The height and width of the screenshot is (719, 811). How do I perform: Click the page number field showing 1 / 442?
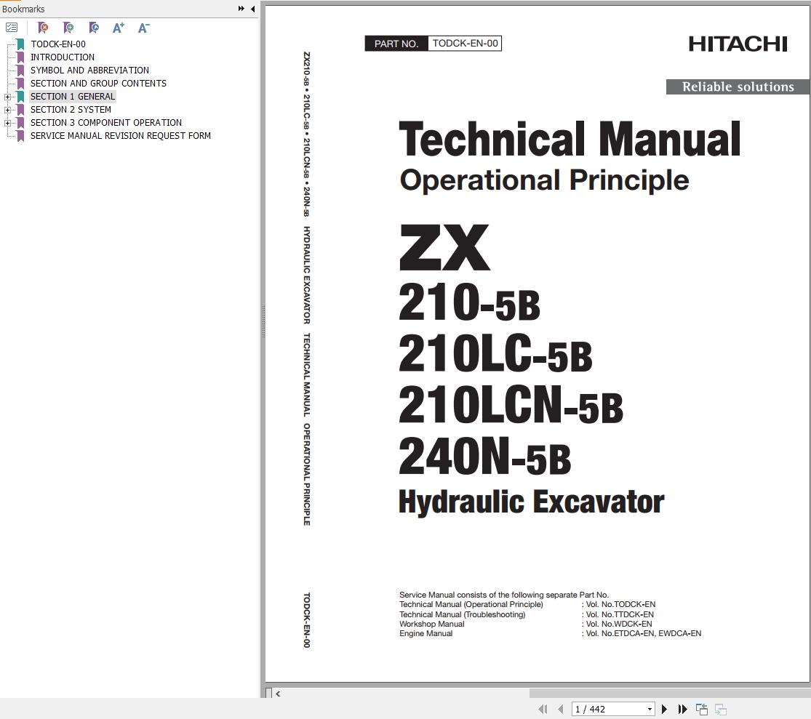pyautogui.click(x=608, y=709)
